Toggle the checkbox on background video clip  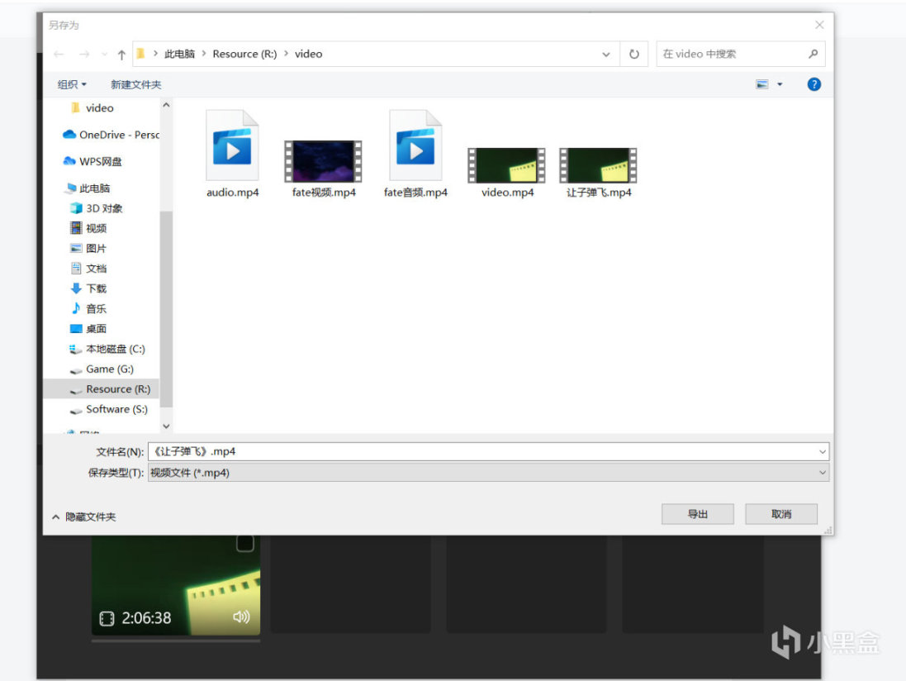[x=245, y=543]
